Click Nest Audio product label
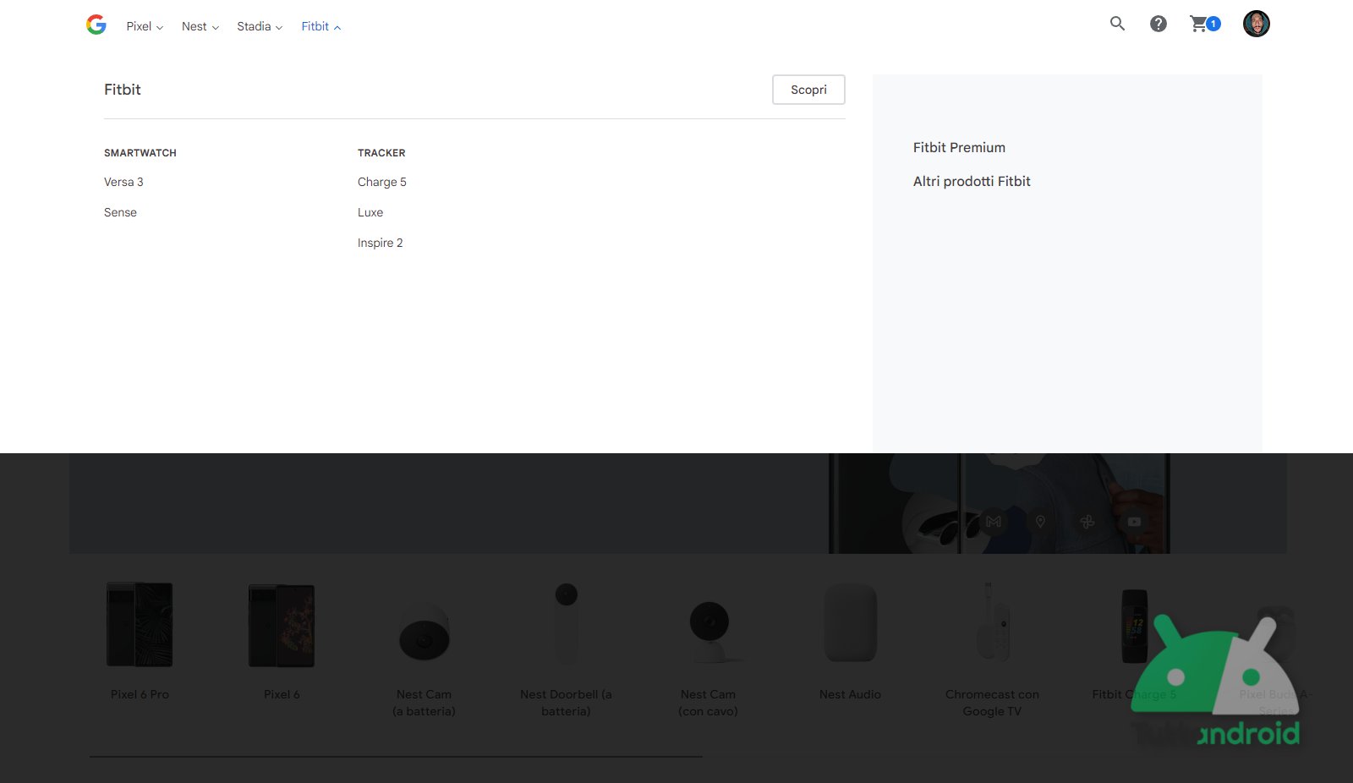The image size is (1353, 783). coord(850,694)
